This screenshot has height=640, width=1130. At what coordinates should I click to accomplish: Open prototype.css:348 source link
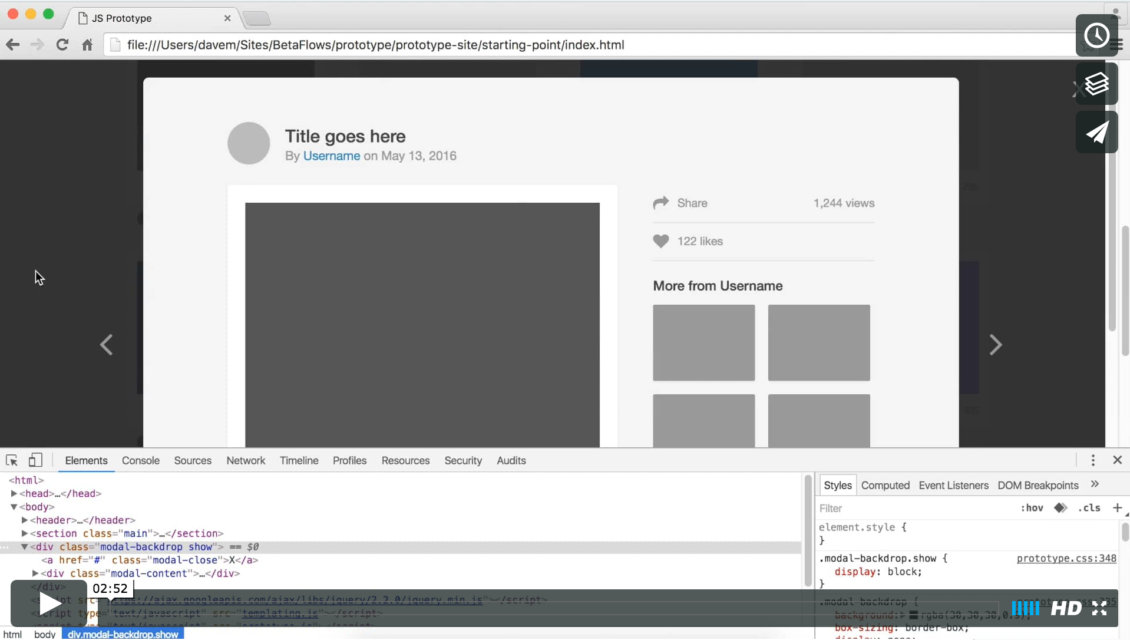pyautogui.click(x=1066, y=558)
